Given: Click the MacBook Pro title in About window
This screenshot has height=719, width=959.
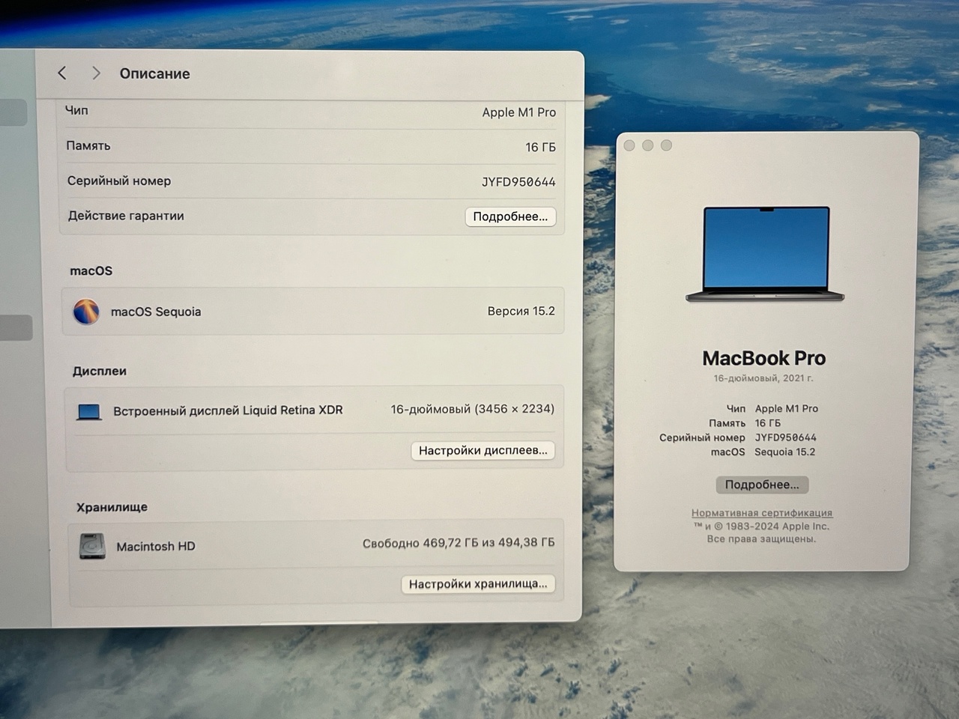Looking at the screenshot, I should pyautogui.click(x=764, y=358).
